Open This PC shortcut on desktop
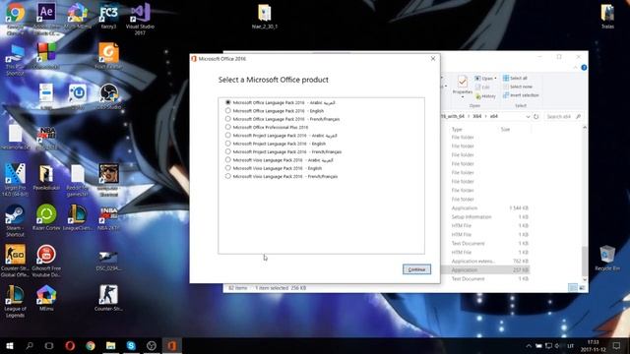630x354 pixels. 16,59
